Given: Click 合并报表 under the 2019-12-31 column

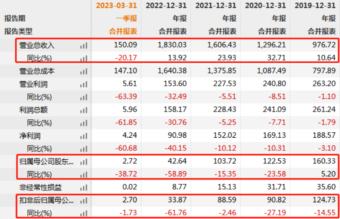Looking at the screenshot, I should point(322,31).
